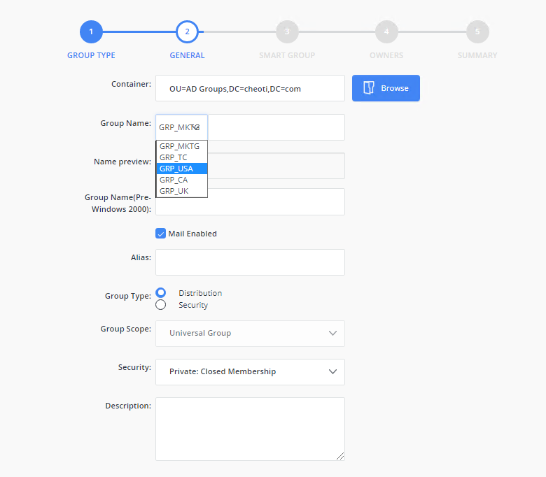Image resolution: width=546 pixels, height=477 pixels.
Task: Select Security group type radio
Action: pos(161,305)
